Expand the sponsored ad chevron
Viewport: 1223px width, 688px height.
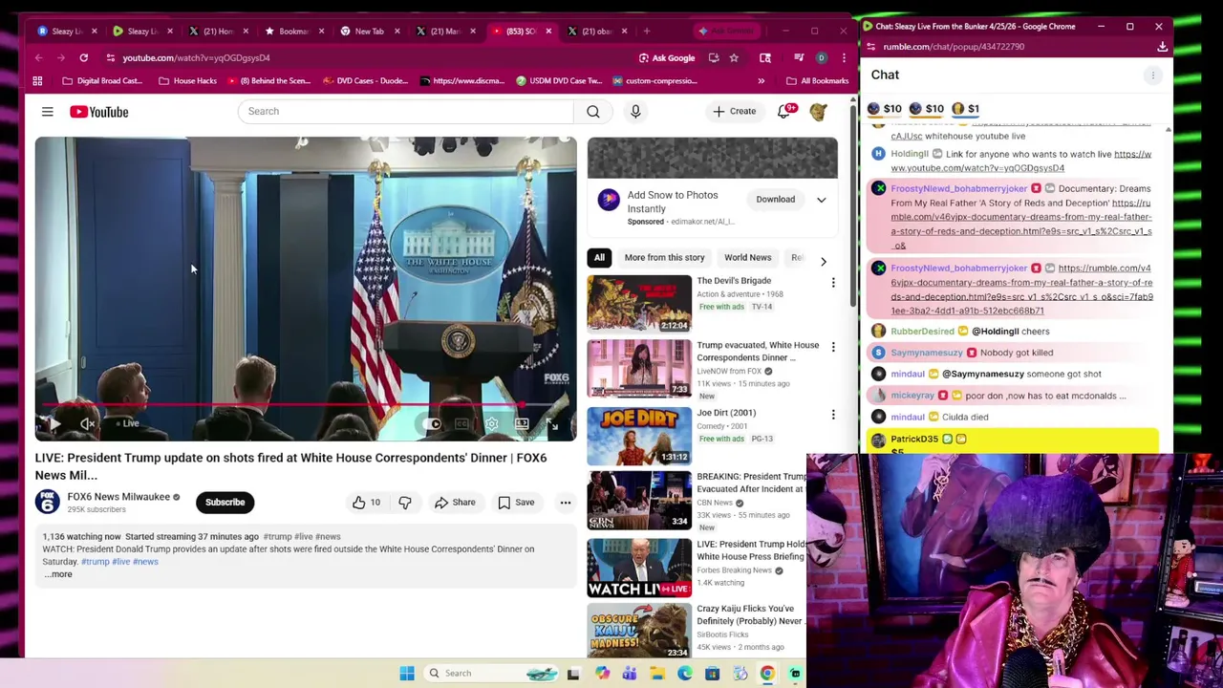click(822, 200)
